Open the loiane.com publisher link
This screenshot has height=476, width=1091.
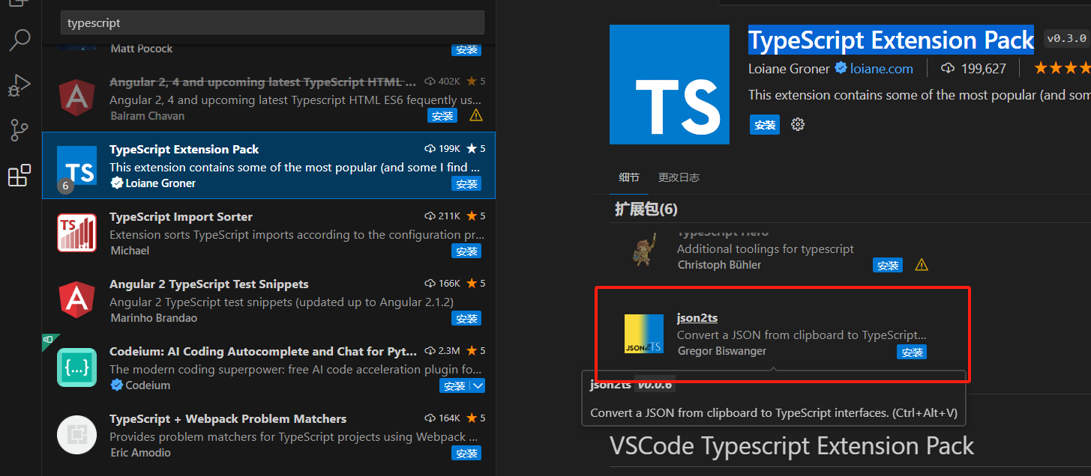(x=882, y=69)
